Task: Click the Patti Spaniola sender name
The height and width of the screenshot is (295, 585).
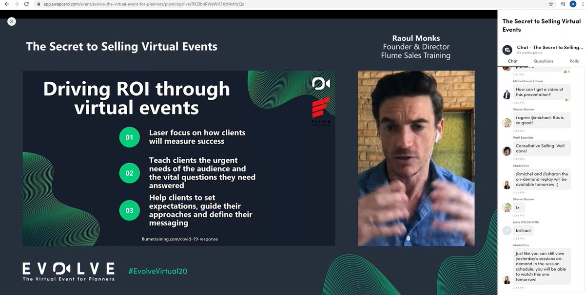Action: (524, 138)
